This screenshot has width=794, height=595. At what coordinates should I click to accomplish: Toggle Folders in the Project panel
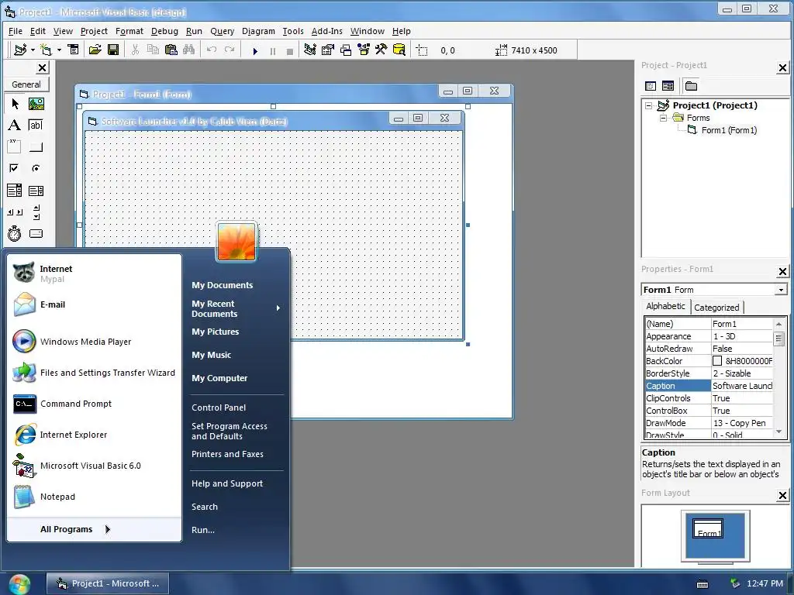pyautogui.click(x=691, y=86)
